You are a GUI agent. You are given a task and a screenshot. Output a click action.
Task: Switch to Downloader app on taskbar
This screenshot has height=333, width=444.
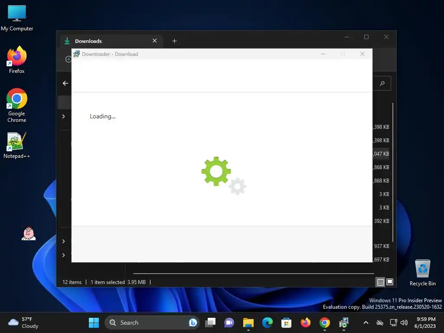tap(344, 323)
